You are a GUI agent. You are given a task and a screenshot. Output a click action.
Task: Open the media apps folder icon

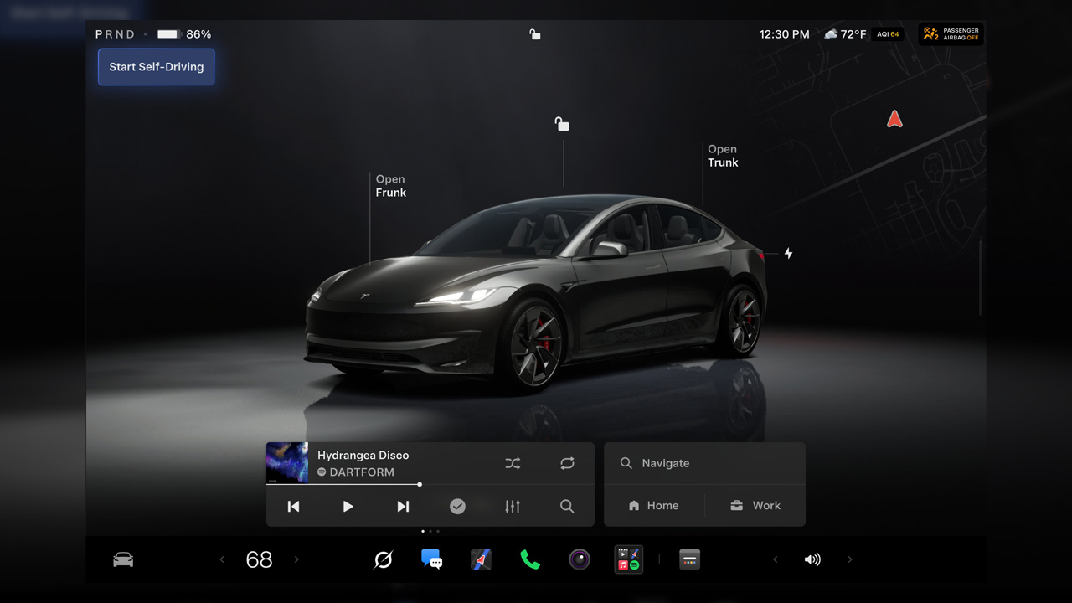[628, 559]
